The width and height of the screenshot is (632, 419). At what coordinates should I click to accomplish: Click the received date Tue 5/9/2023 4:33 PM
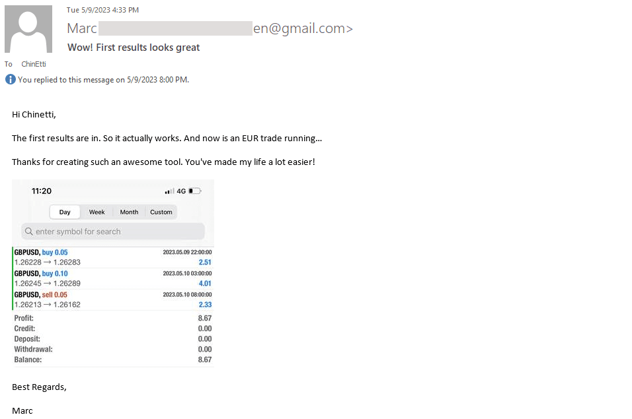click(102, 10)
